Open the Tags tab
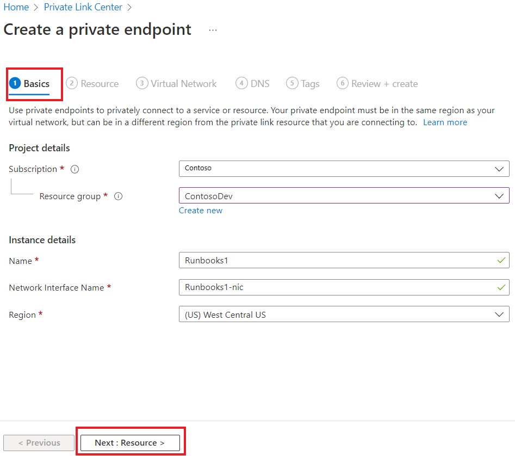 (x=303, y=84)
